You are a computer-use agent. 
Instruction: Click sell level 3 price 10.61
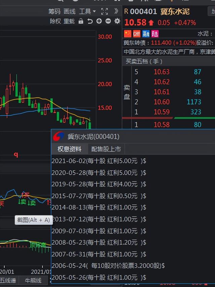tap(162, 92)
